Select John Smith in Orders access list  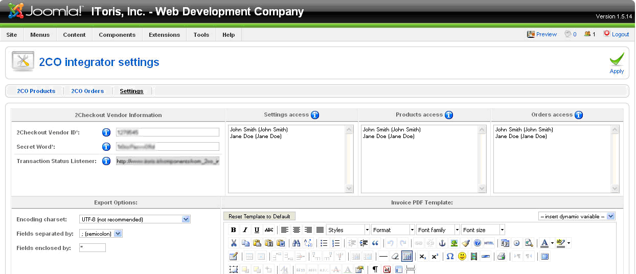524,130
